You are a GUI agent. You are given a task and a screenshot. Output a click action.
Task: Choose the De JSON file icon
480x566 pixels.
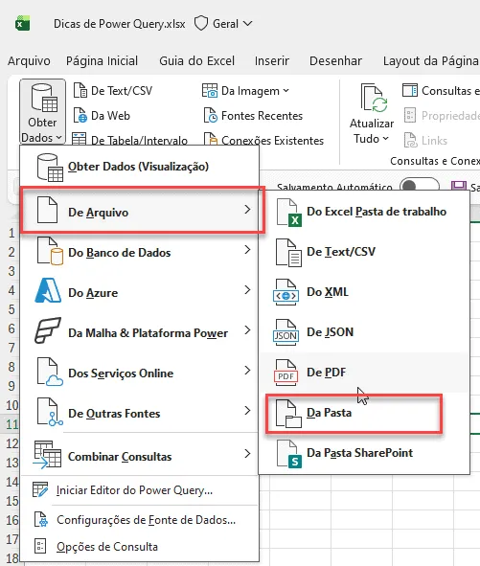pyautogui.click(x=286, y=332)
